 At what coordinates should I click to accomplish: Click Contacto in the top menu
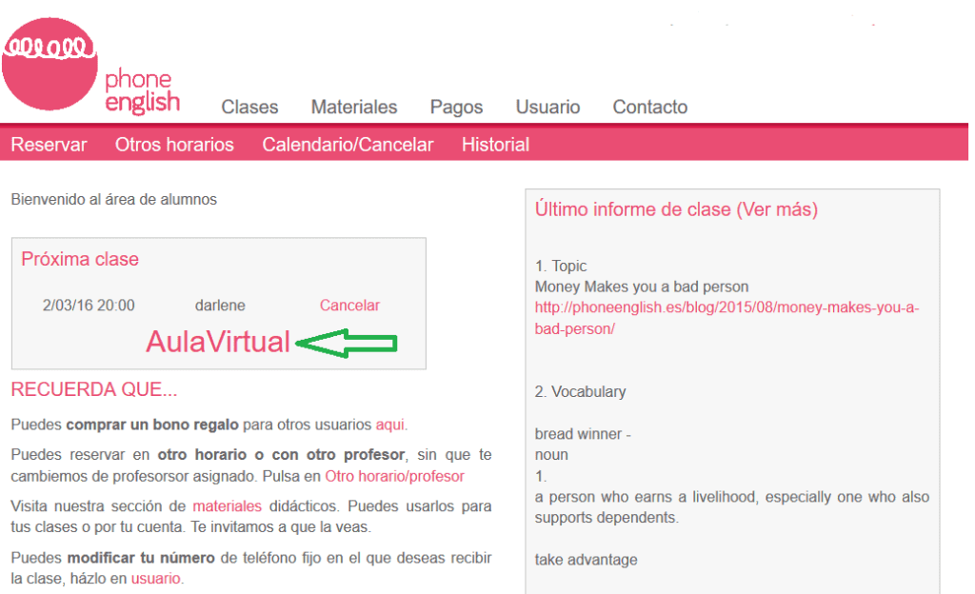(649, 108)
